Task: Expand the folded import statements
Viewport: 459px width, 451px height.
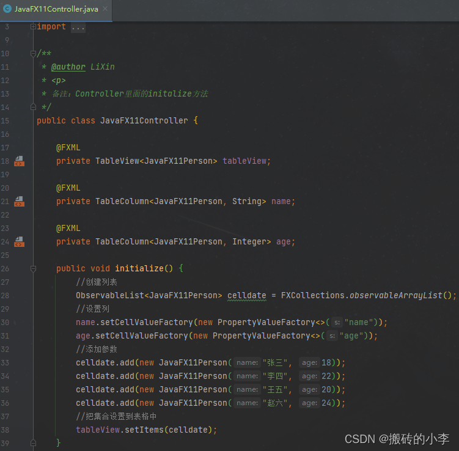Action: point(33,27)
